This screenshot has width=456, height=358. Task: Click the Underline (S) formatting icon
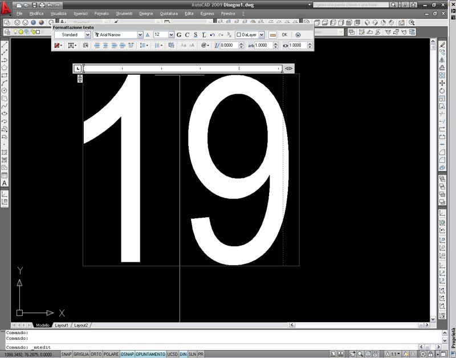[196, 35]
